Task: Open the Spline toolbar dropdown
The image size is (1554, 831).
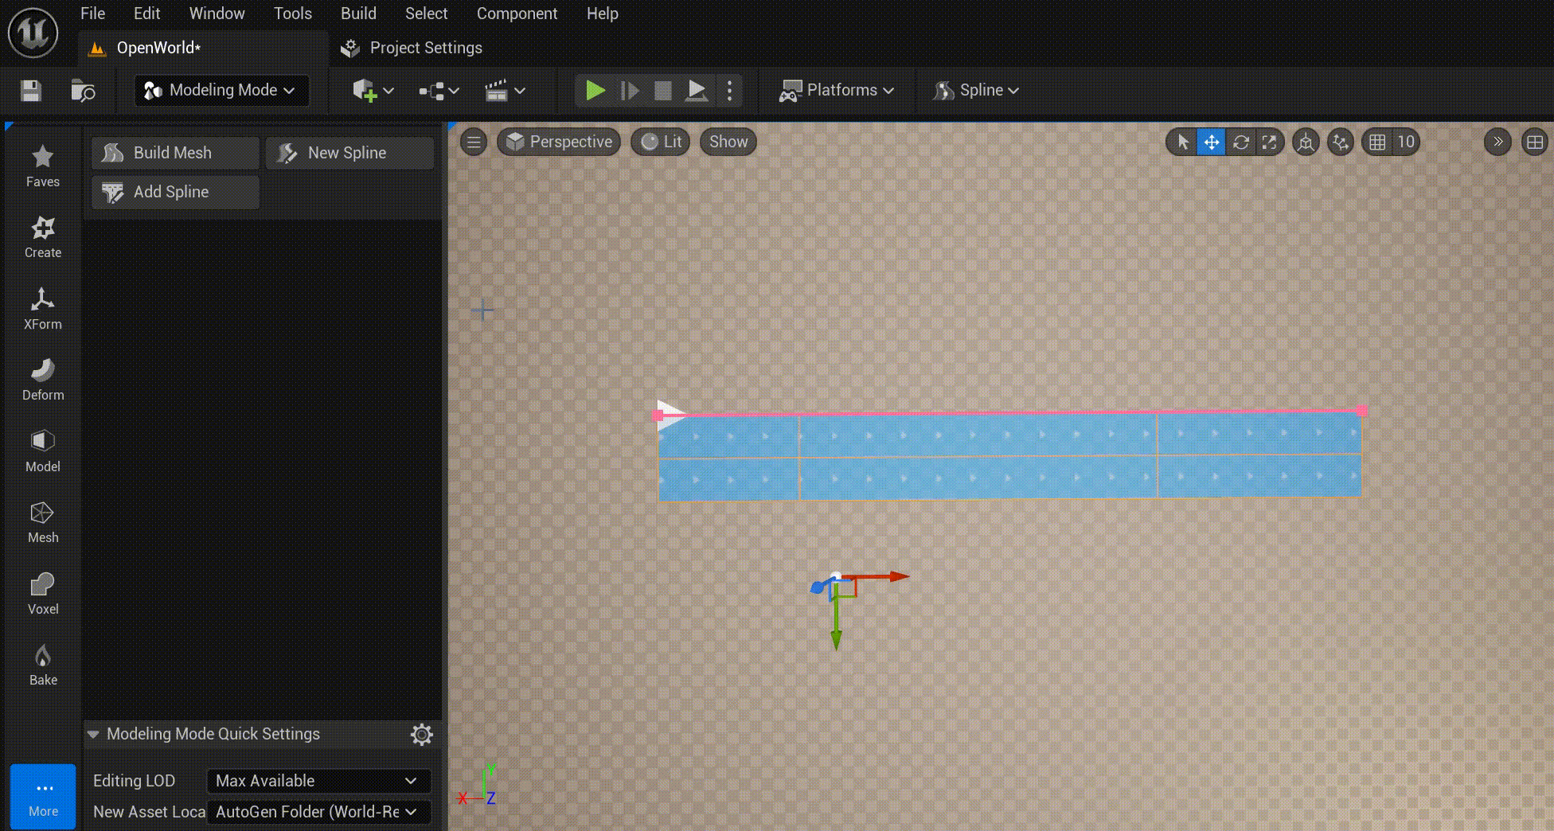Action: tap(976, 91)
